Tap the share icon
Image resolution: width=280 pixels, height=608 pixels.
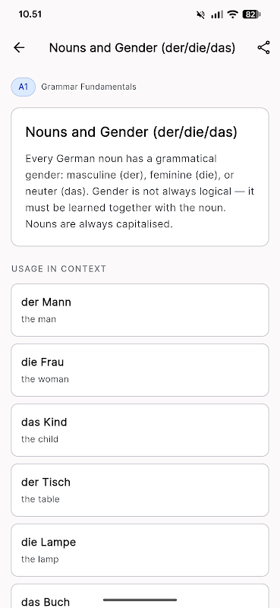click(263, 48)
